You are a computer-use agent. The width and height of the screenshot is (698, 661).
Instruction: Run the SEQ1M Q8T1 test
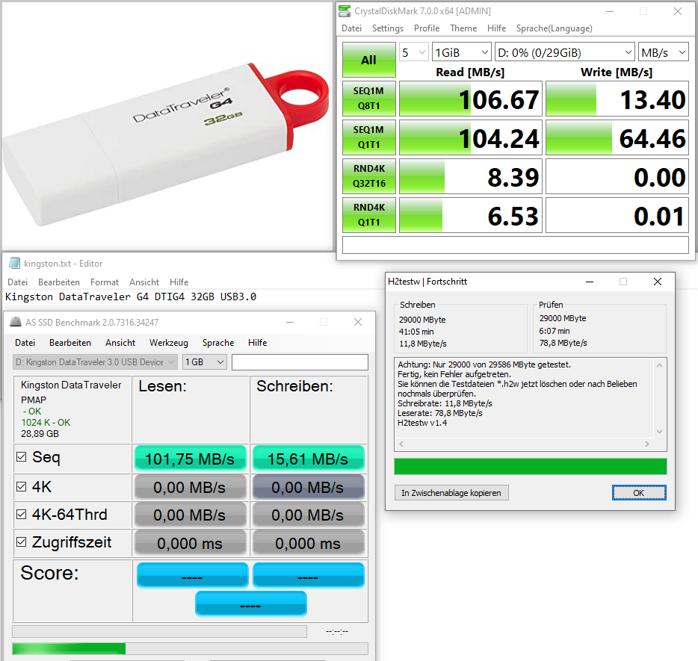368,99
